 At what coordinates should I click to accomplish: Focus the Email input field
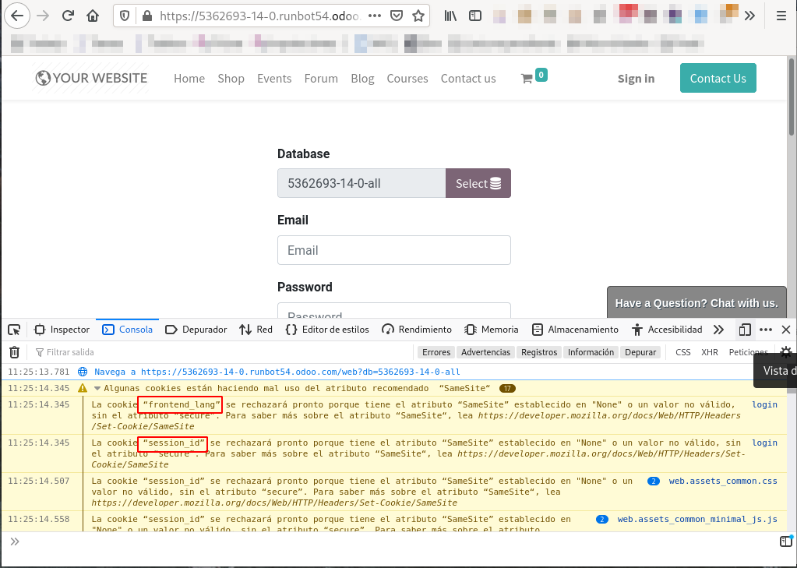(393, 250)
